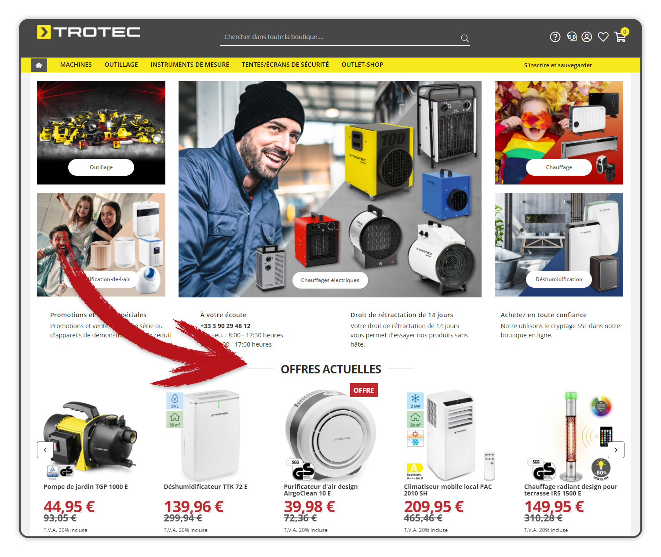Click the Chauffages électriques button
This screenshot has width=661, height=557.
(x=330, y=280)
